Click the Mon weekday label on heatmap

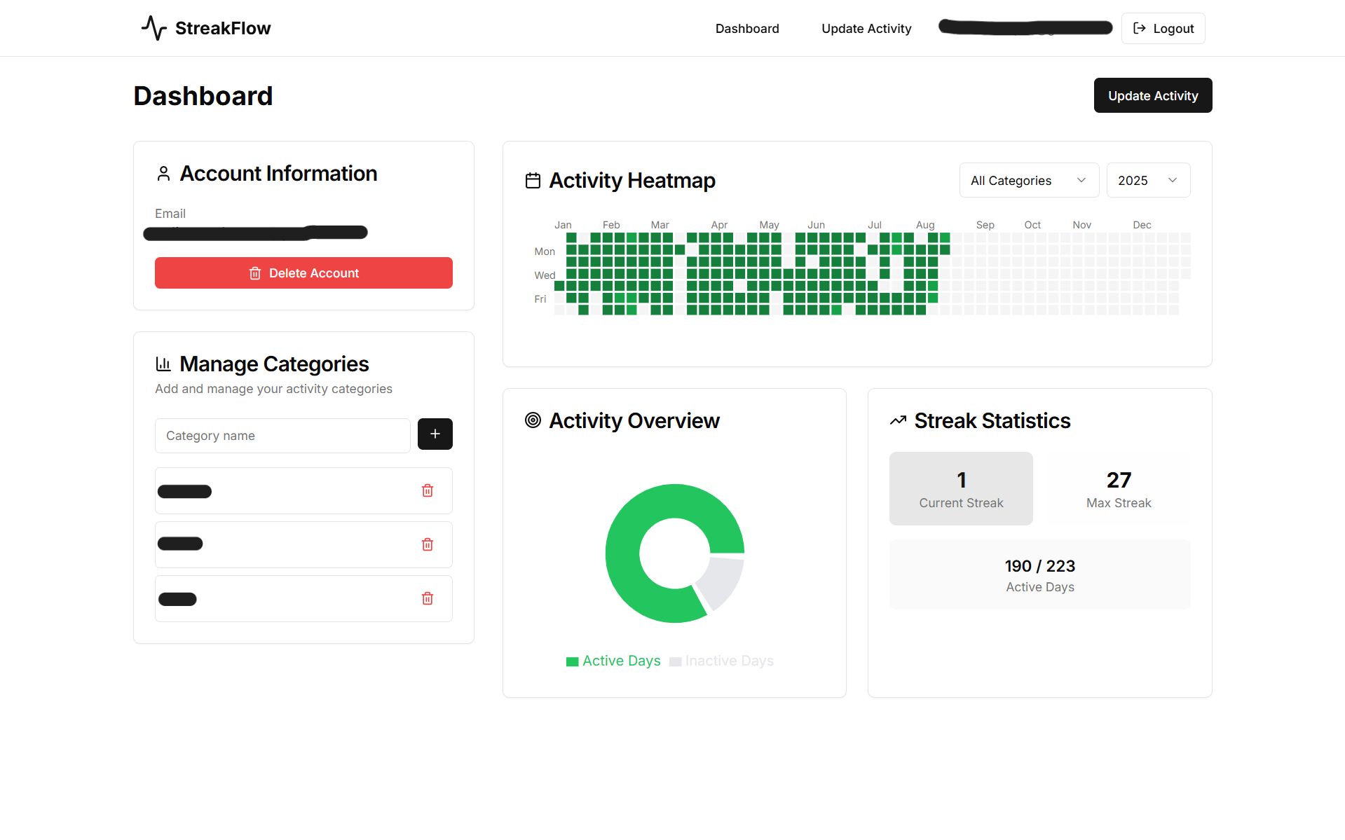(x=545, y=252)
